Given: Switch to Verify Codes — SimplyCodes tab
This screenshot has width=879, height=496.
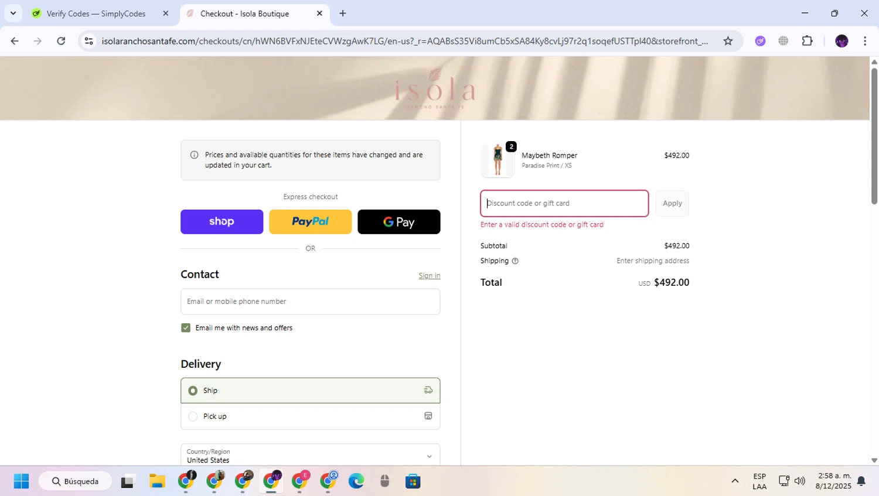Looking at the screenshot, I should [101, 13].
